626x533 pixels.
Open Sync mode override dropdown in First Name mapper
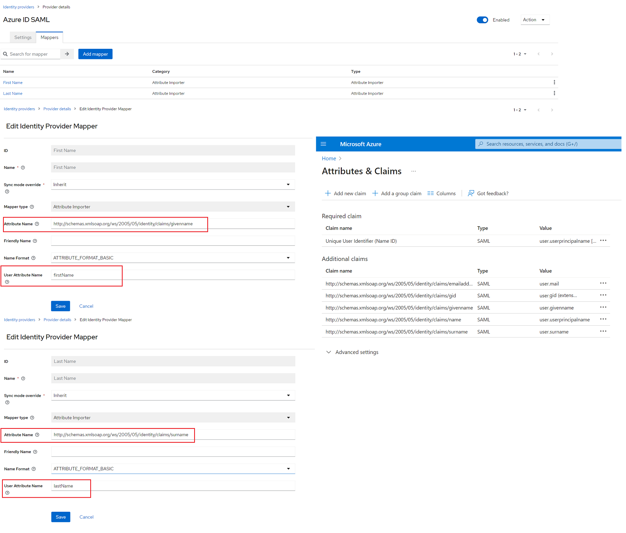(x=173, y=184)
